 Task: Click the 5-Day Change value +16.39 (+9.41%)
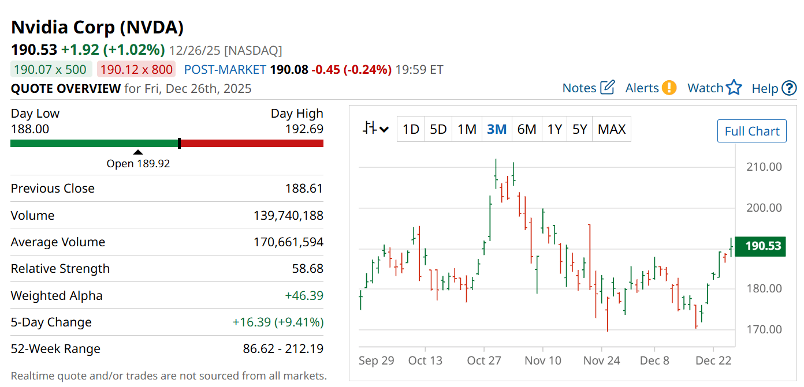click(x=278, y=322)
